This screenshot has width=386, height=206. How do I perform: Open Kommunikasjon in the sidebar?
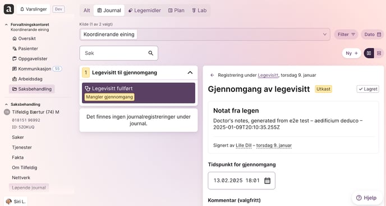coord(32,69)
